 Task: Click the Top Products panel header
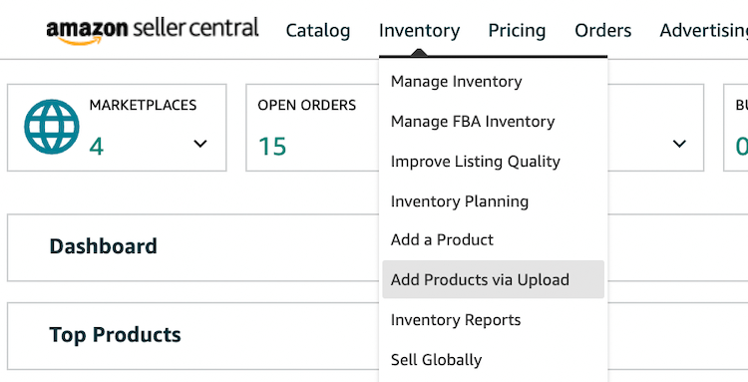point(115,335)
